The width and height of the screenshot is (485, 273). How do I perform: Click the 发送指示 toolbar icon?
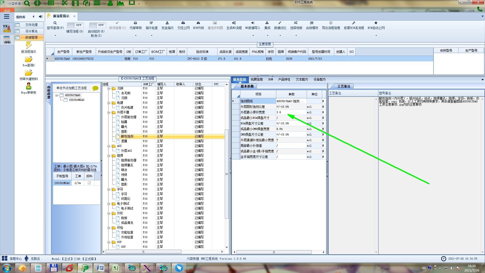point(167,23)
